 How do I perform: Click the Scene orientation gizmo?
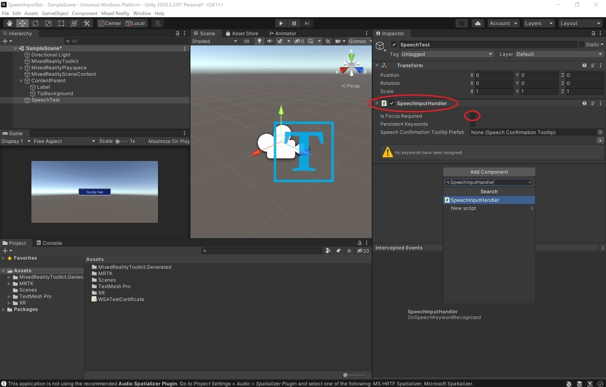tap(351, 66)
